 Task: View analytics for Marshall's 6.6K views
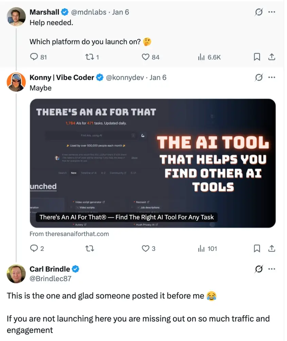(x=201, y=57)
